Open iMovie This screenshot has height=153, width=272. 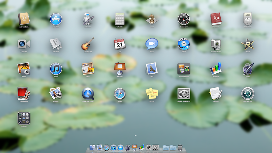coord(248,44)
